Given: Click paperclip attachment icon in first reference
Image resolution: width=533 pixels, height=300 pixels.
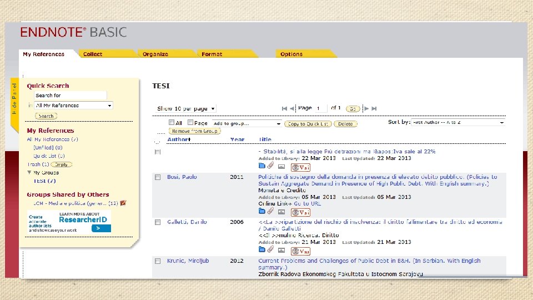Looking at the screenshot, I should click(270, 166).
